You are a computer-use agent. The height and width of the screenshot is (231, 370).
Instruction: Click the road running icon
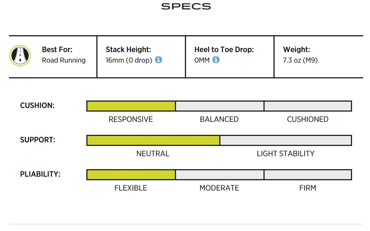coord(20,56)
